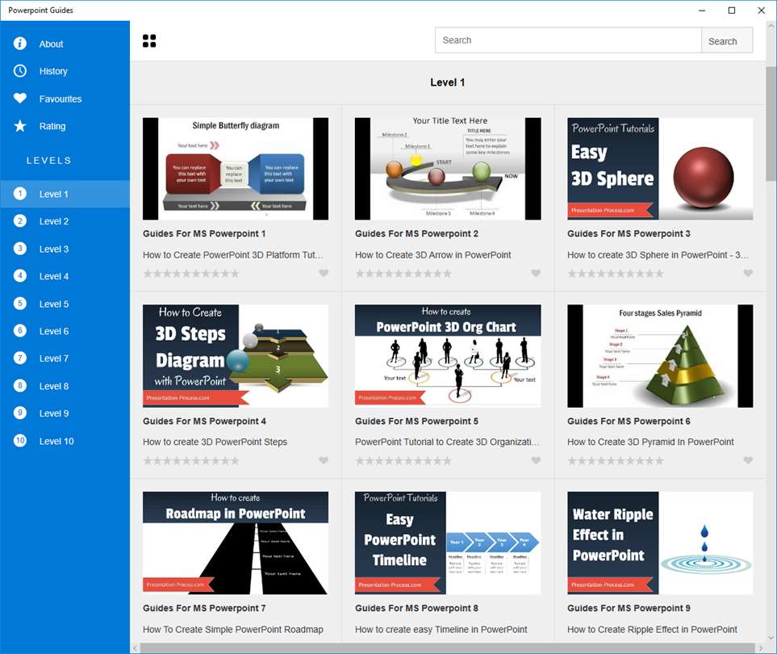This screenshot has height=654, width=777.
Task: Click title Guides For MS Powerpoint 9
Action: click(x=629, y=608)
